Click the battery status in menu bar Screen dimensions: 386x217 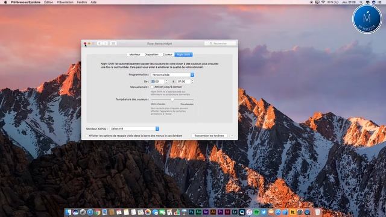click(x=333, y=2)
